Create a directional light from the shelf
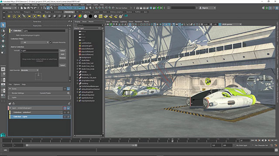The height and width of the screenshot is (156, 279). click(14, 16)
